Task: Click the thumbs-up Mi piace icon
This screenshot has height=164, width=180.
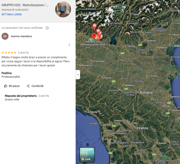Action: click(x=6, y=86)
